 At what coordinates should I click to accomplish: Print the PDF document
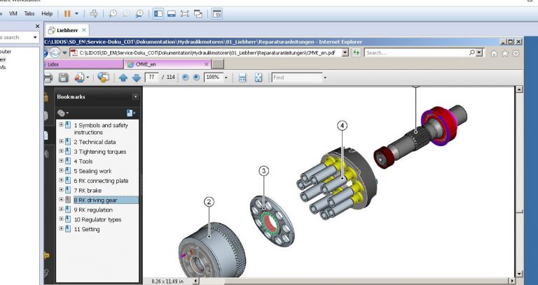[48, 78]
